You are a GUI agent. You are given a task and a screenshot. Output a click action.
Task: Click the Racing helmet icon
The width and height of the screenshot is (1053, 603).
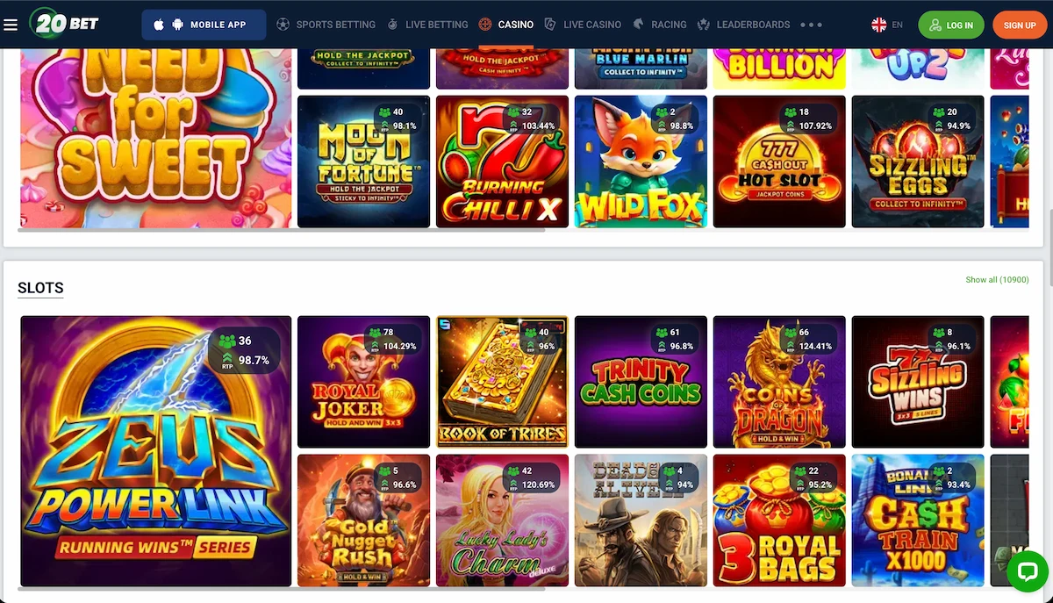coord(638,25)
